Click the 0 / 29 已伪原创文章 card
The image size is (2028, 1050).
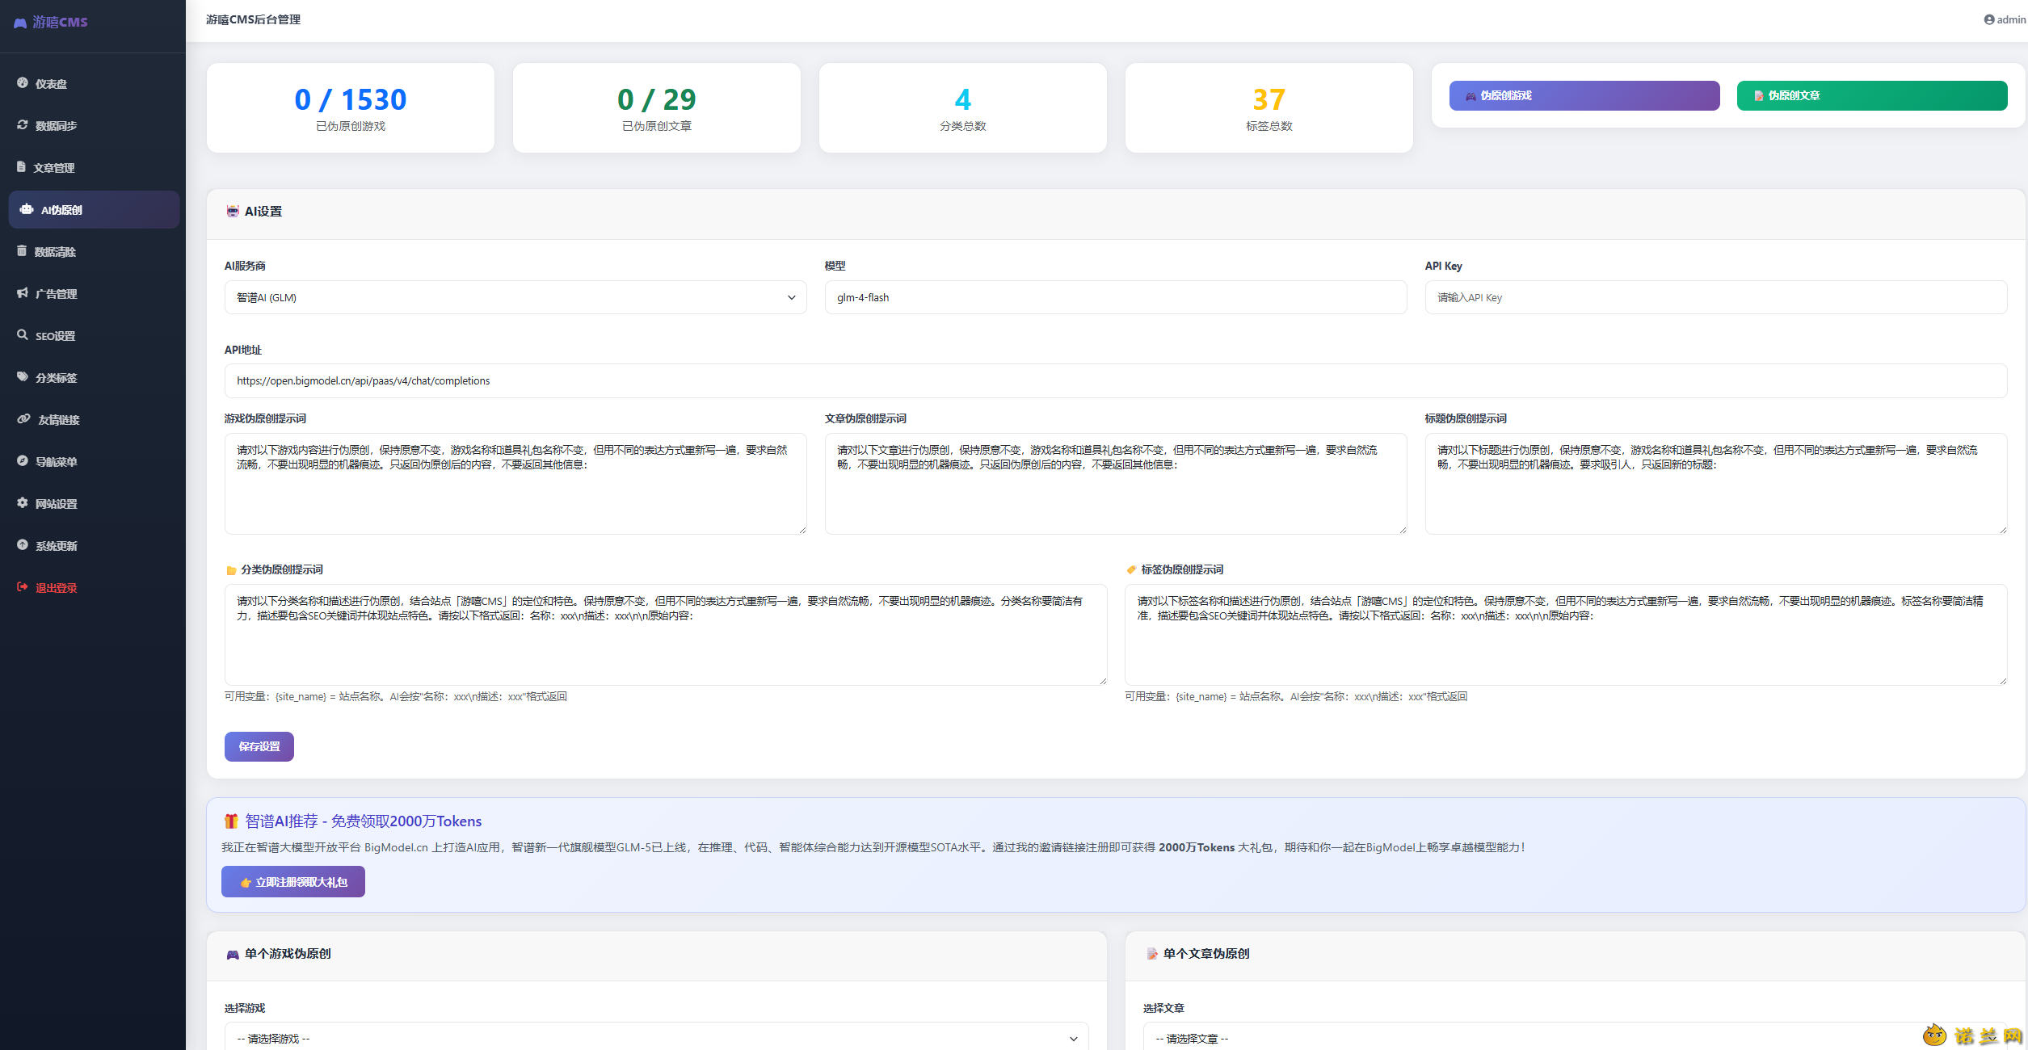click(x=657, y=107)
